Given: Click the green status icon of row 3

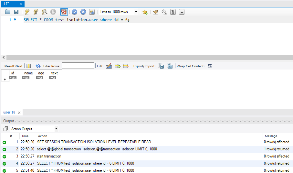Looking at the screenshot, I should coord(4,157).
